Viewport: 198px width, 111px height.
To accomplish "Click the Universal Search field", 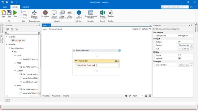I will click(x=175, y=7).
